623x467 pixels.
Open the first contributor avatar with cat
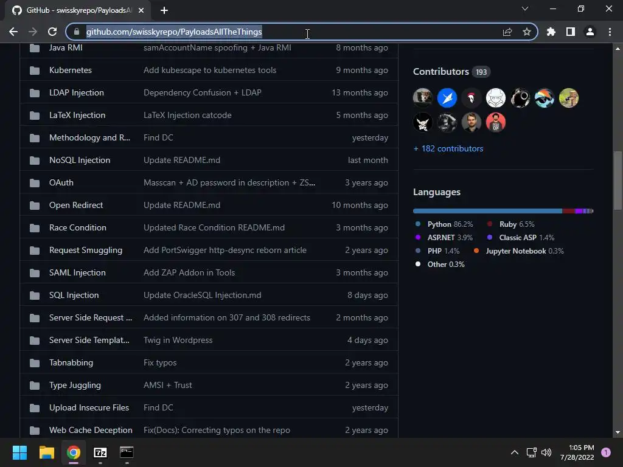pos(423,98)
